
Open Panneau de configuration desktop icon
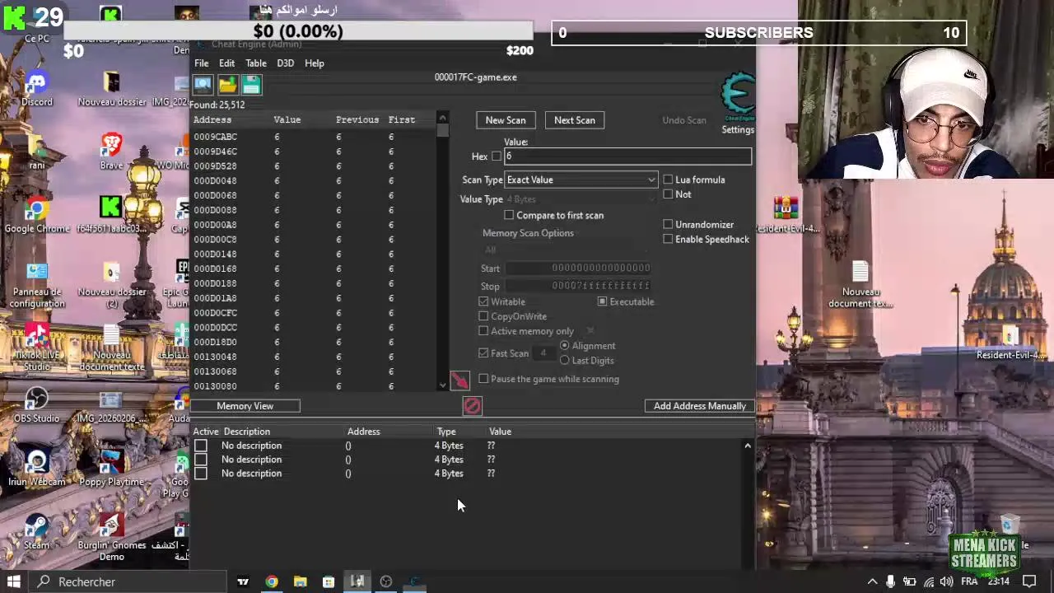(36, 285)
